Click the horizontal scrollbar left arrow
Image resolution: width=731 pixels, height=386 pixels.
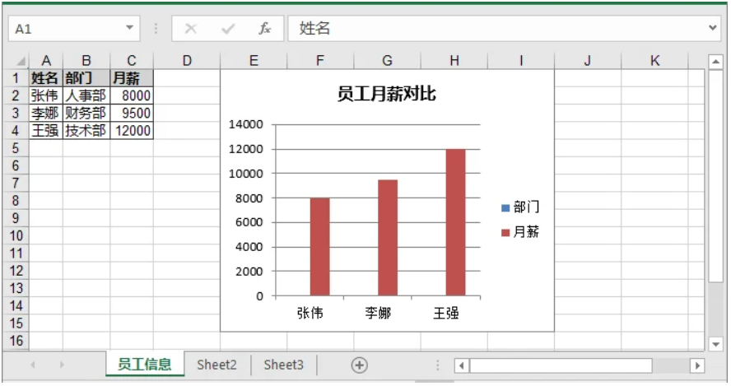(462, 365)
